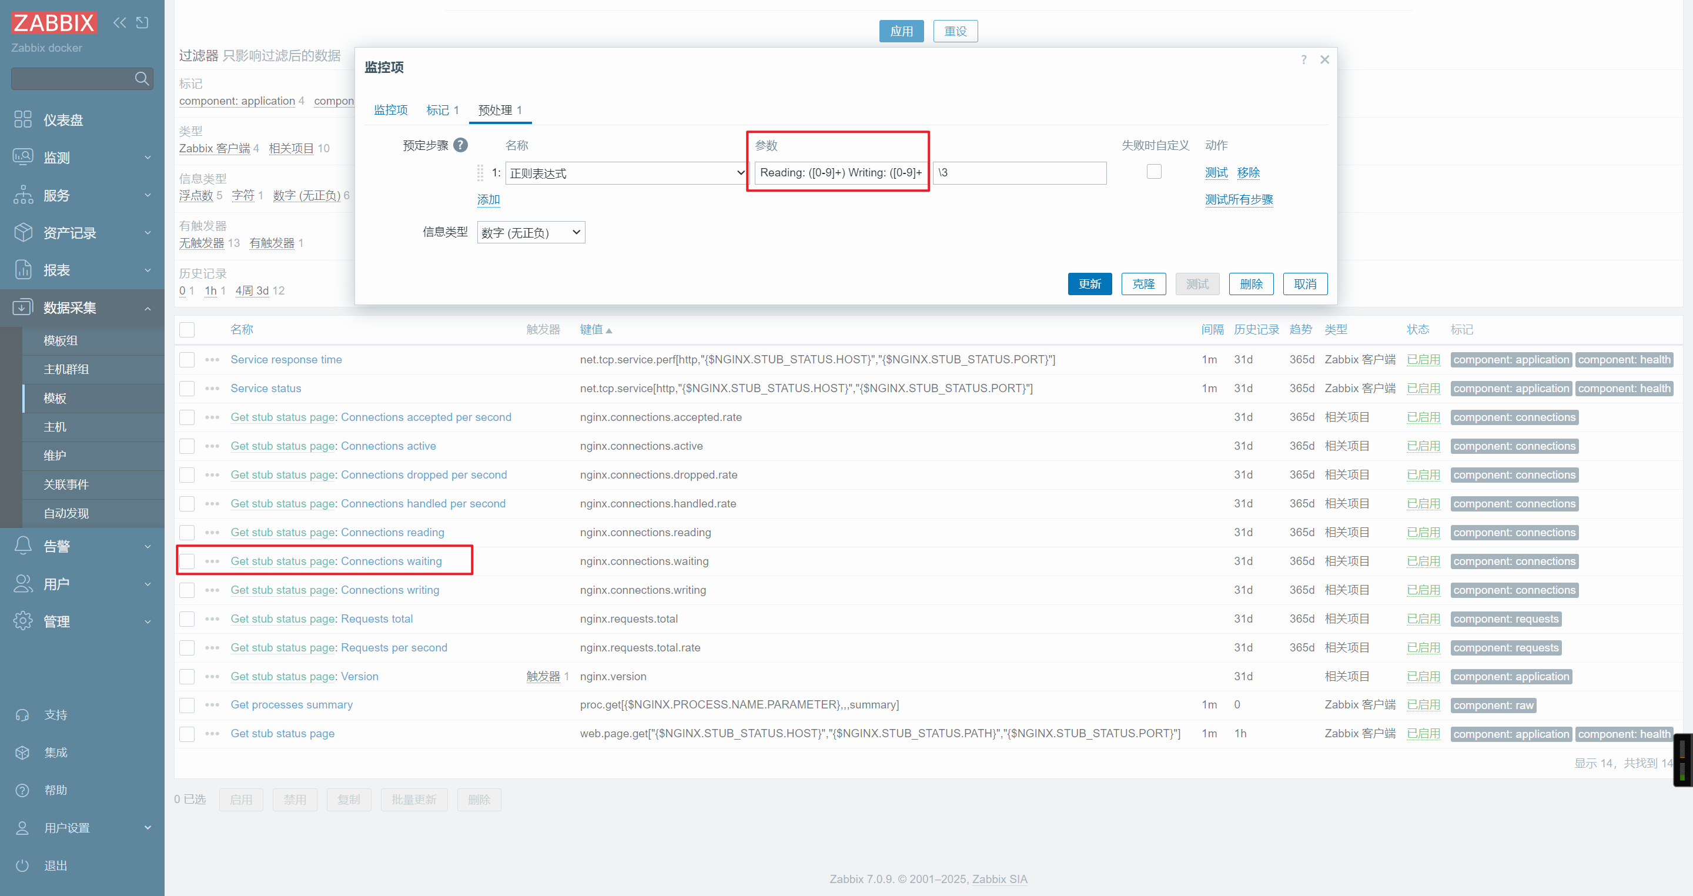Select the Requests total row checkbox

click(188, 619)
